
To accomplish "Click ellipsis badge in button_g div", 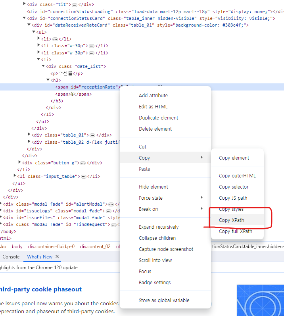I will [83, 163].
